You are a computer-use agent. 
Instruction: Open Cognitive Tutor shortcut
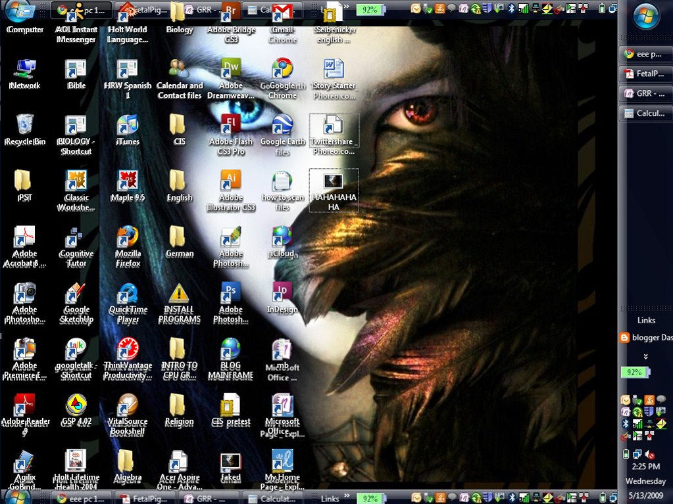pos(76,246)
